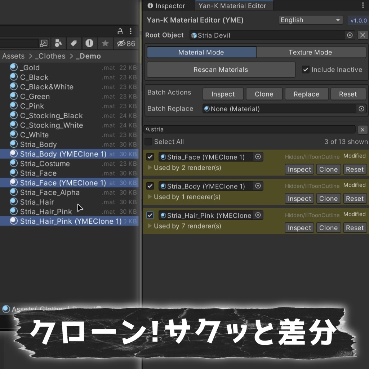Switch to the Inspector tab
The width and height of the screenshot is (369, 369).
click(167, 5)
